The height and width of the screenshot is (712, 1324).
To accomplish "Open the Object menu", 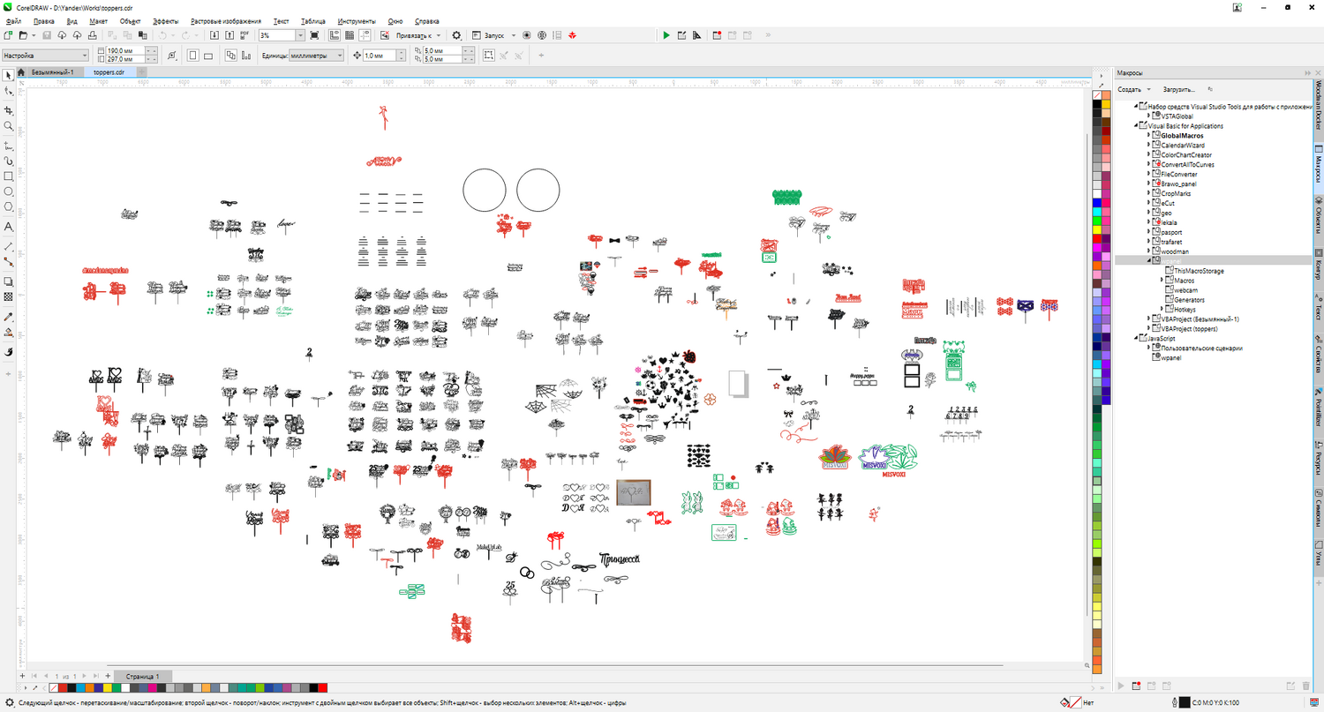I will click(x=130, y=20).
